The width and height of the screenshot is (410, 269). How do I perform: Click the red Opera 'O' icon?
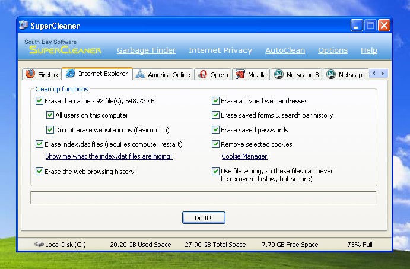coord(202,74)
